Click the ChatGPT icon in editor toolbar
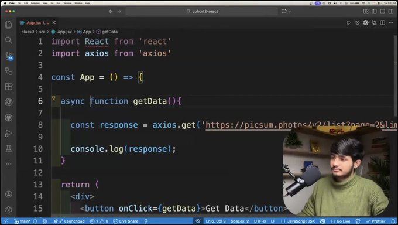 (x=366, y=23)
